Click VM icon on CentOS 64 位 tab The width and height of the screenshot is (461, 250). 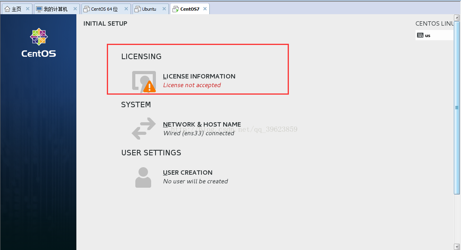click(x=86, y=9)
